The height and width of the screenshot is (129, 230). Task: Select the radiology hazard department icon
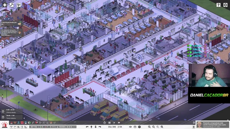point(15,123)
